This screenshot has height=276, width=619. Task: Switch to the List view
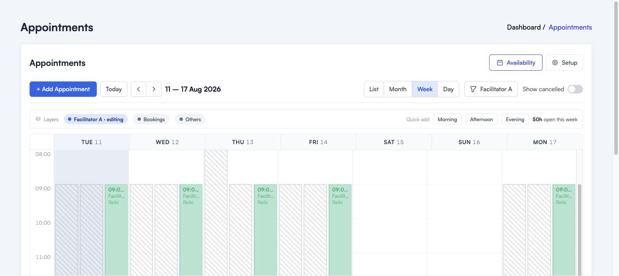[x=374, y=89]
